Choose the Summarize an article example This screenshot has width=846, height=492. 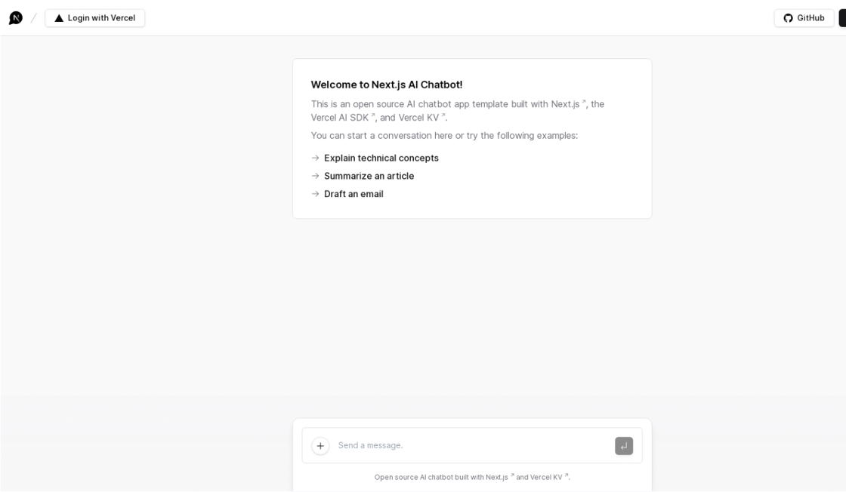[369, 177]
